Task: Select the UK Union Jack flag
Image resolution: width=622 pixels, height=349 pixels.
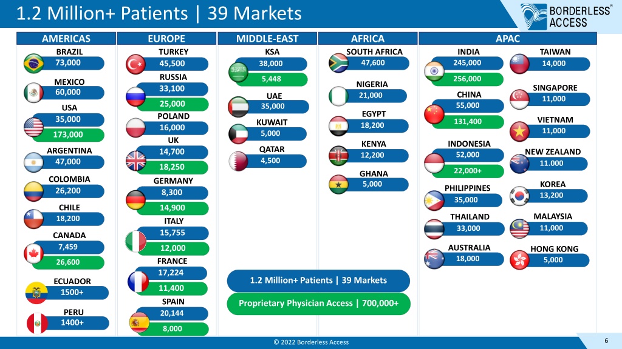Action: (x=135, y=161)
